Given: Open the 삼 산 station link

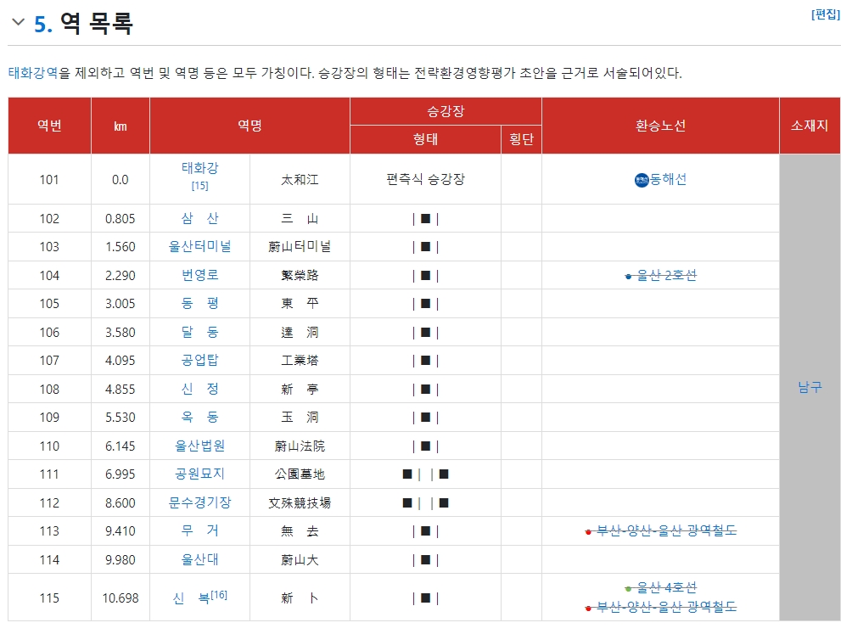Looking at the screenshot, I should (x=200, y=218).
